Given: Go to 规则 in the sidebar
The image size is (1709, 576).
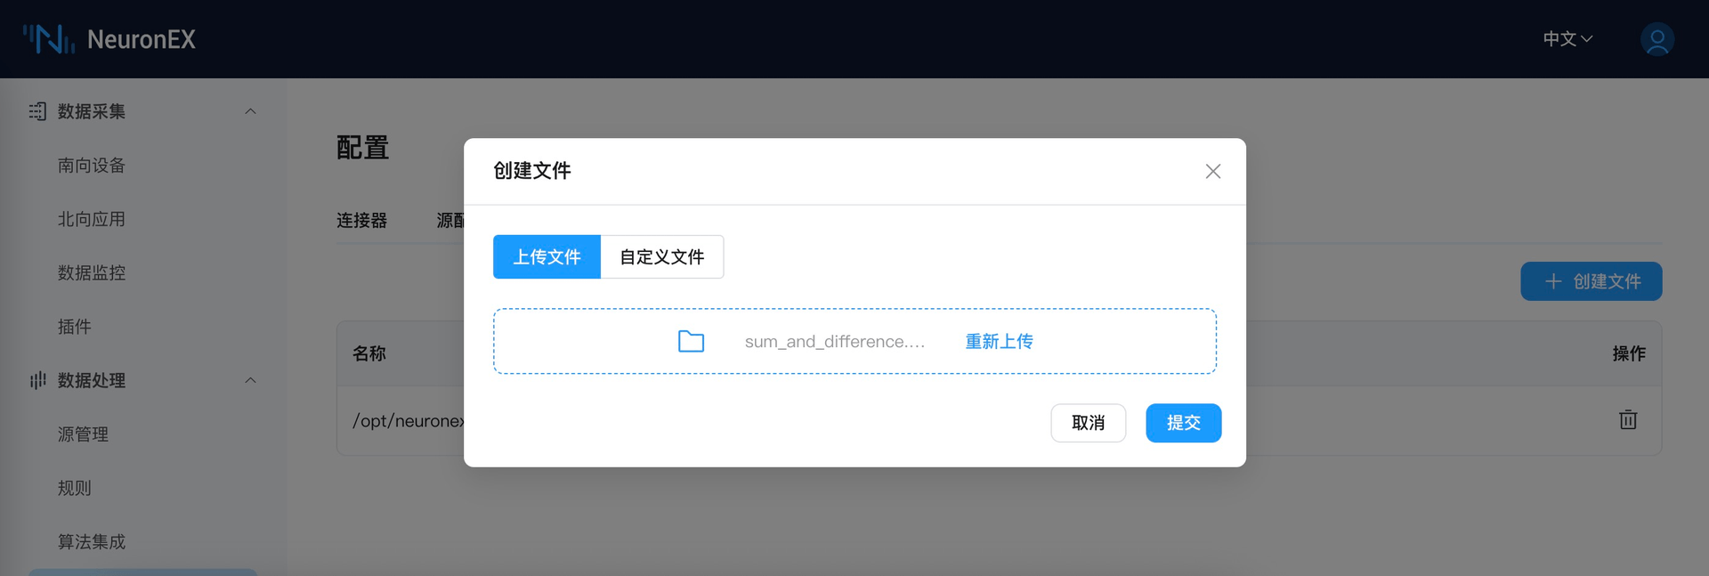Looking at the screenshot, I should click(75, 488).
